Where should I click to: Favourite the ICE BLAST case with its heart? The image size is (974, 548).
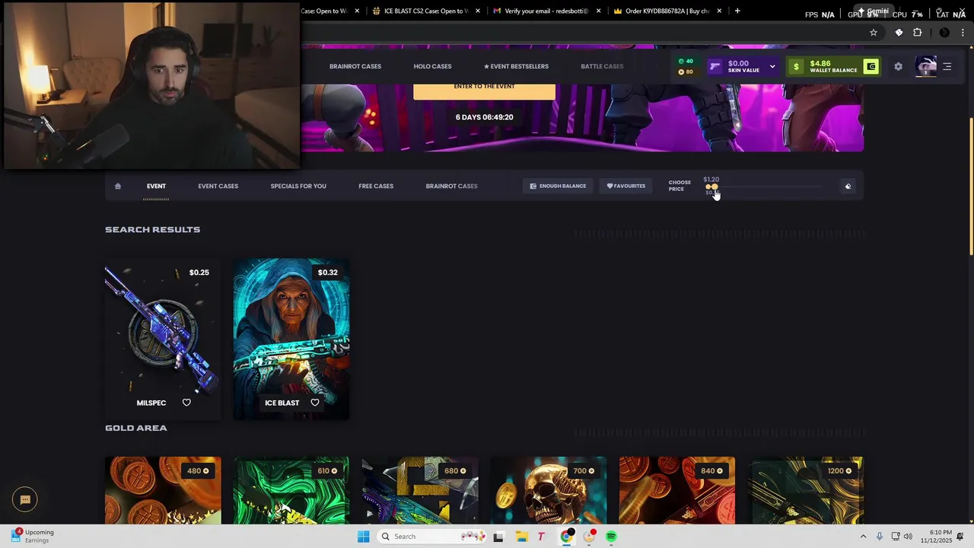click(x=315, y=402)
